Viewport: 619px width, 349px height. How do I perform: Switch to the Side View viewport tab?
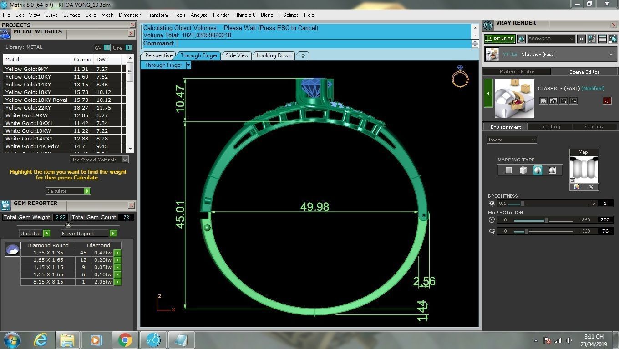coord(237,55)
